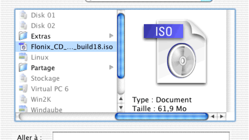Select the Linux volume icon
The height and width of the screenshot is (140, 249).
coord(23,57)
